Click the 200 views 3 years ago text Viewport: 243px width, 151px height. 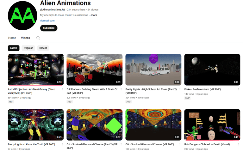tap(196, 149)
